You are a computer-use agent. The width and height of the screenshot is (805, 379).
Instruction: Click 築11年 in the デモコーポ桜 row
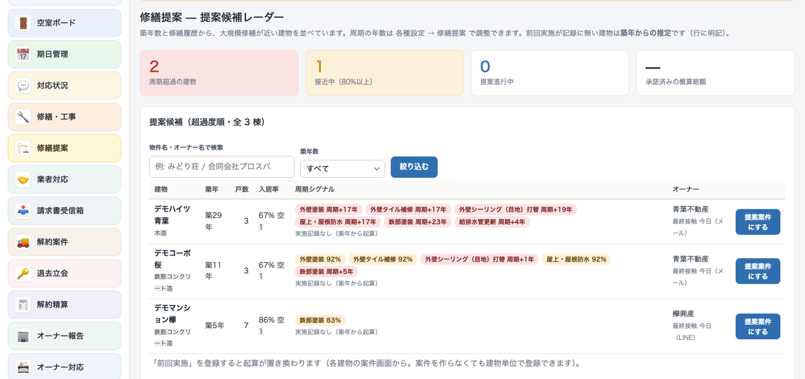point(214,270)
